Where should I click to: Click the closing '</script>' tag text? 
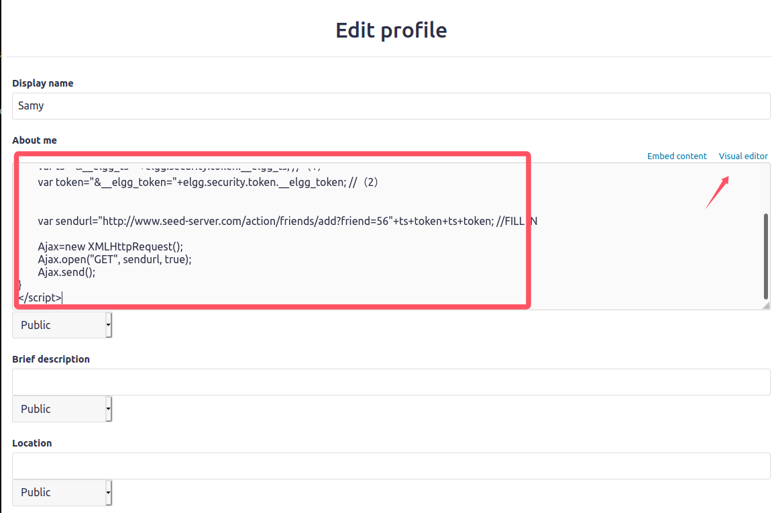pos(40,297)
